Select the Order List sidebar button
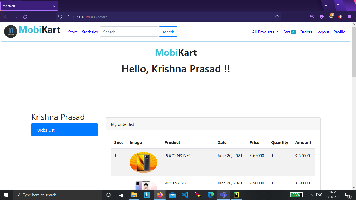The width and height of the screenshot is (356, 200). pos(64,130)
